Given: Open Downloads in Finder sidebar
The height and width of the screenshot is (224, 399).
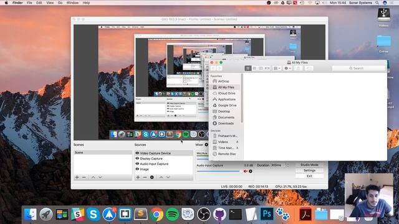Looking at the screenshot, I should 225,123.
